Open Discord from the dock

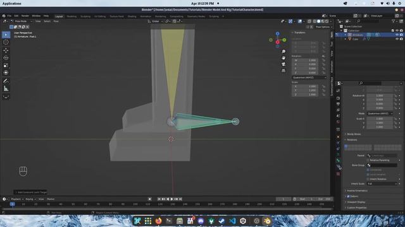click(201, 221)
